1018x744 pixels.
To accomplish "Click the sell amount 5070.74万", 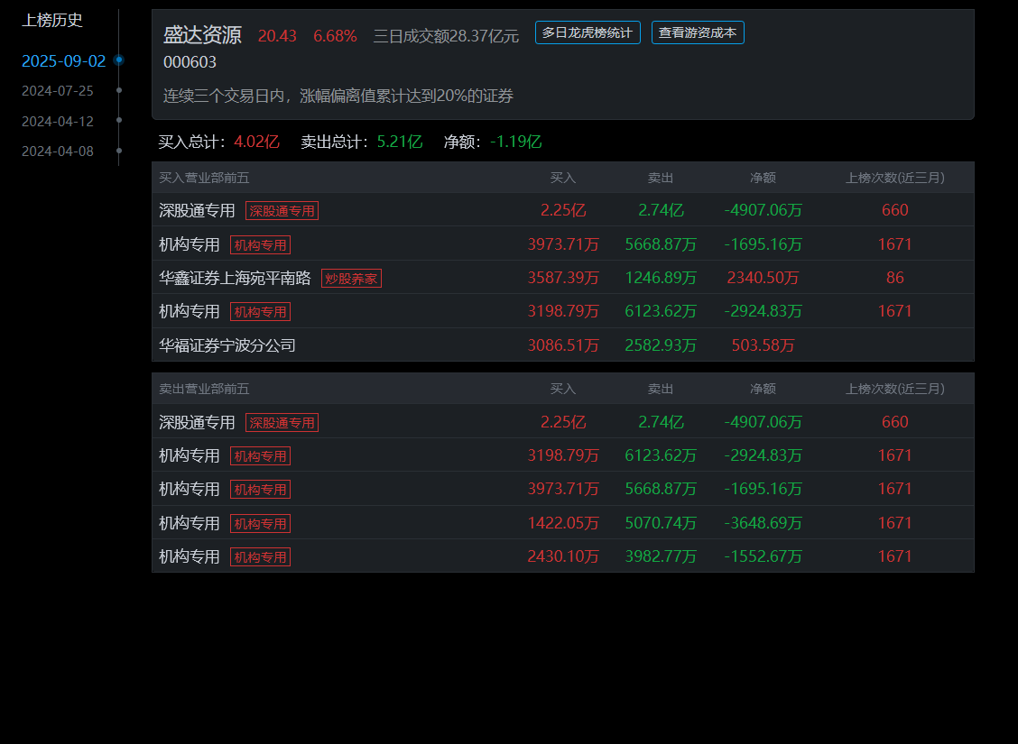I will click(661, 523).
